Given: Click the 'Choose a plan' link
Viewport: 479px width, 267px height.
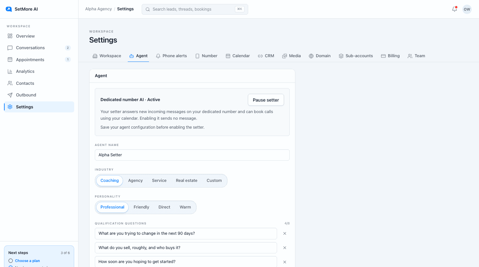Looking at the screenshot, I should tap(27, 261).
